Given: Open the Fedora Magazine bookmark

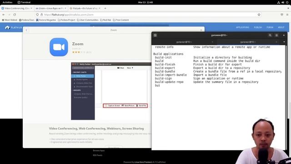Looking at the screenshot, I should coord(46,20).
